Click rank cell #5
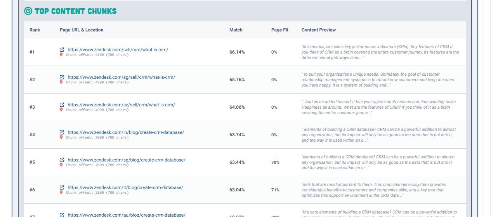Image resolution: width=491 pixels, height=217 pixels. 32,162
